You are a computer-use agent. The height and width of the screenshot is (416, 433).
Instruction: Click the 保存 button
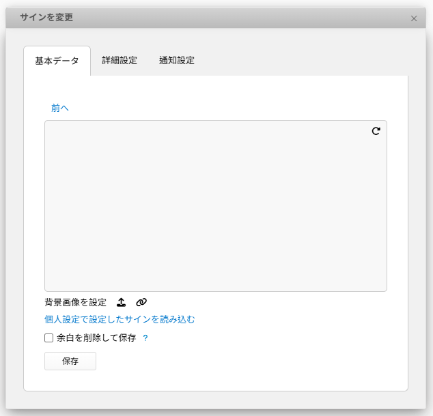[70, 361]
